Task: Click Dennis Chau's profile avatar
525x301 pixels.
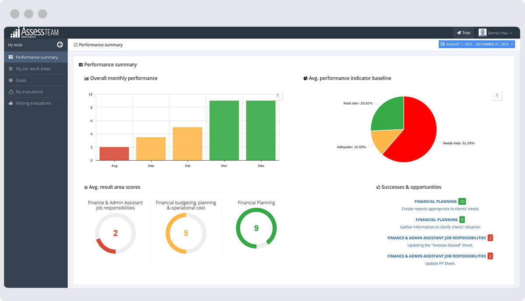Action: click(482, 32)
